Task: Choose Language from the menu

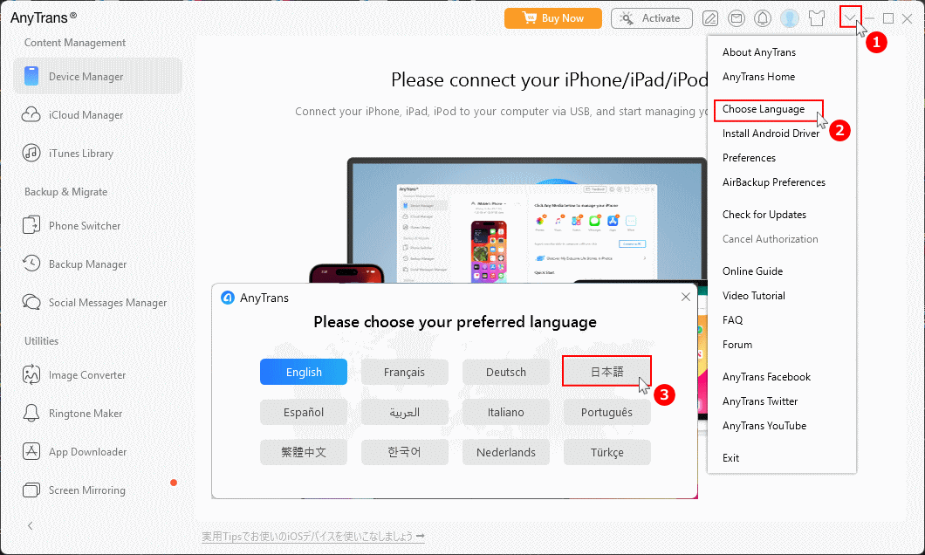Action: (x=764, y=109)
